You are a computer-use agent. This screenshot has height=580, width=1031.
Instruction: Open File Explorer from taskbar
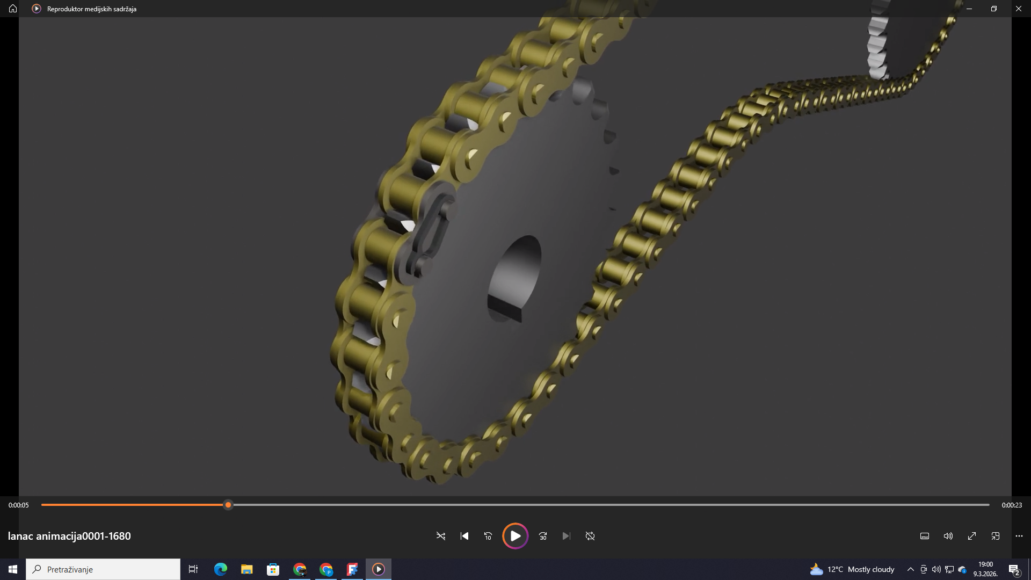coord(246,569)
